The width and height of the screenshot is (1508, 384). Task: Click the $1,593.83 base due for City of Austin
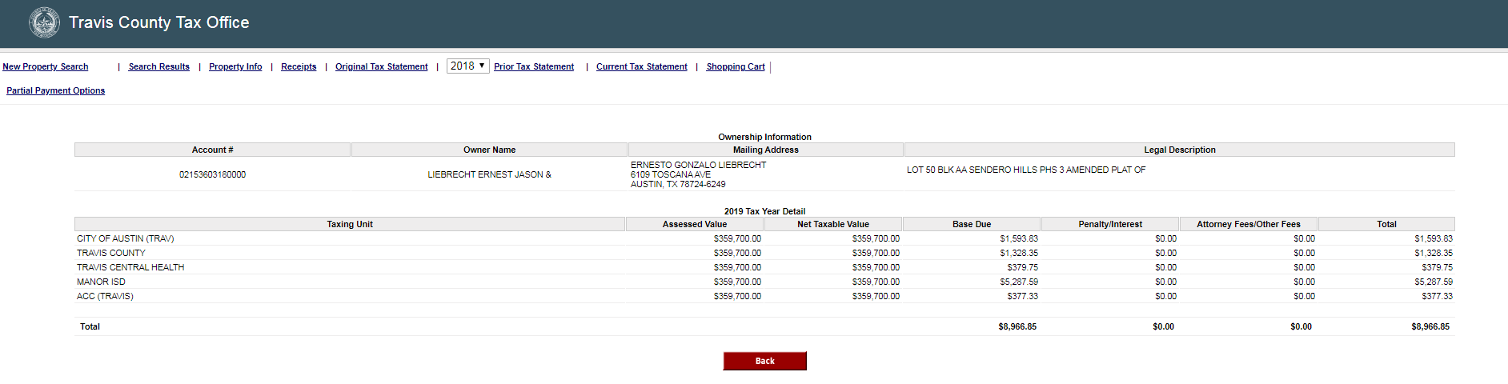click(x=1019, y=238)
